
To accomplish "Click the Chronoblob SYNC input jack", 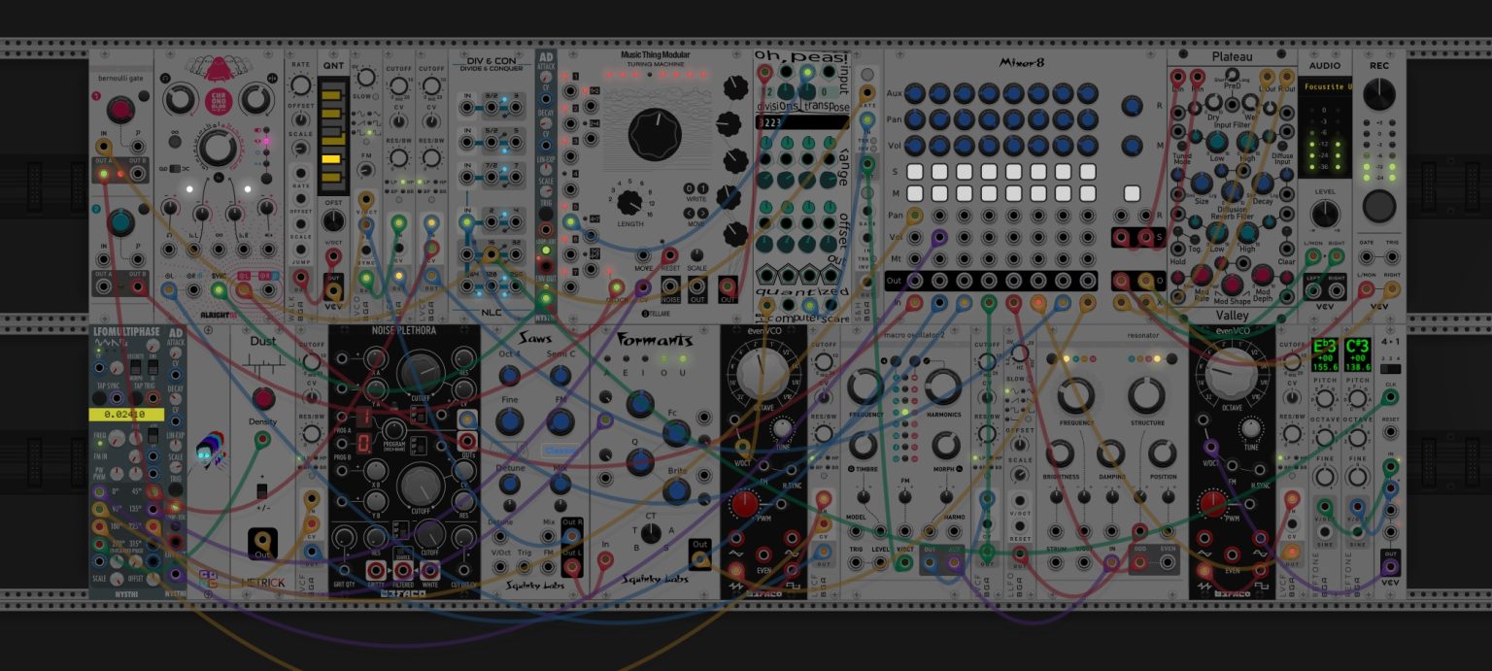I will point(219,288).
